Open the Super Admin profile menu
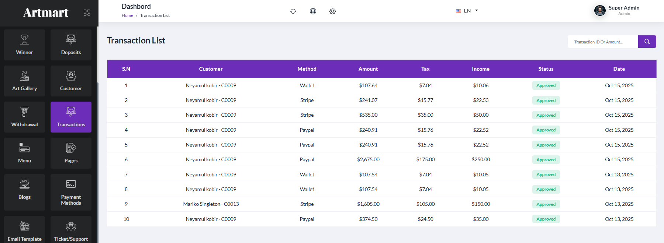664x243 pixels. pos(616,10)
